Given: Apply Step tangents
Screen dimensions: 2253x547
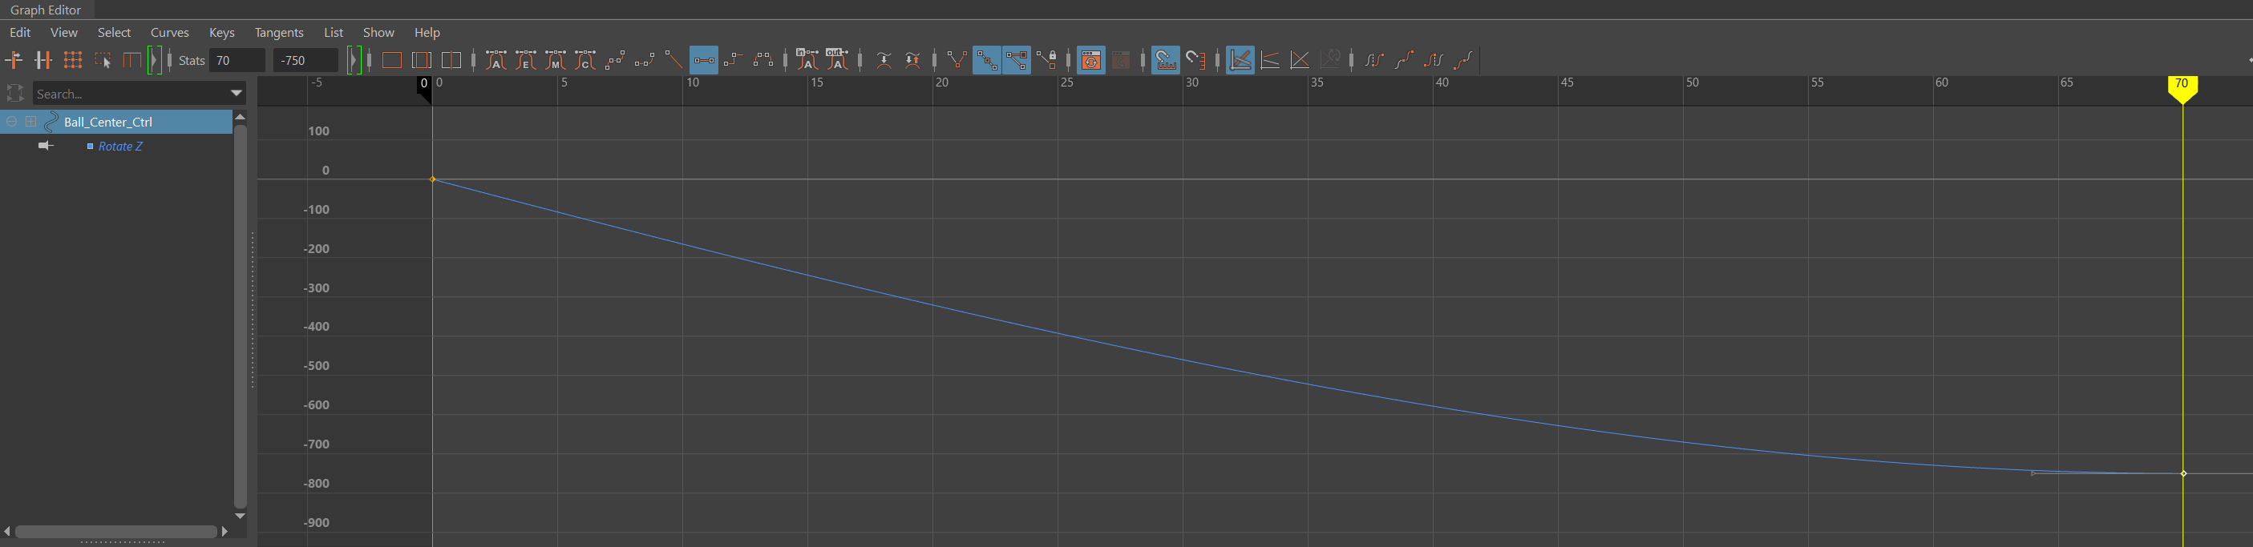Looking at the screenshot, I should click(734, 60).
